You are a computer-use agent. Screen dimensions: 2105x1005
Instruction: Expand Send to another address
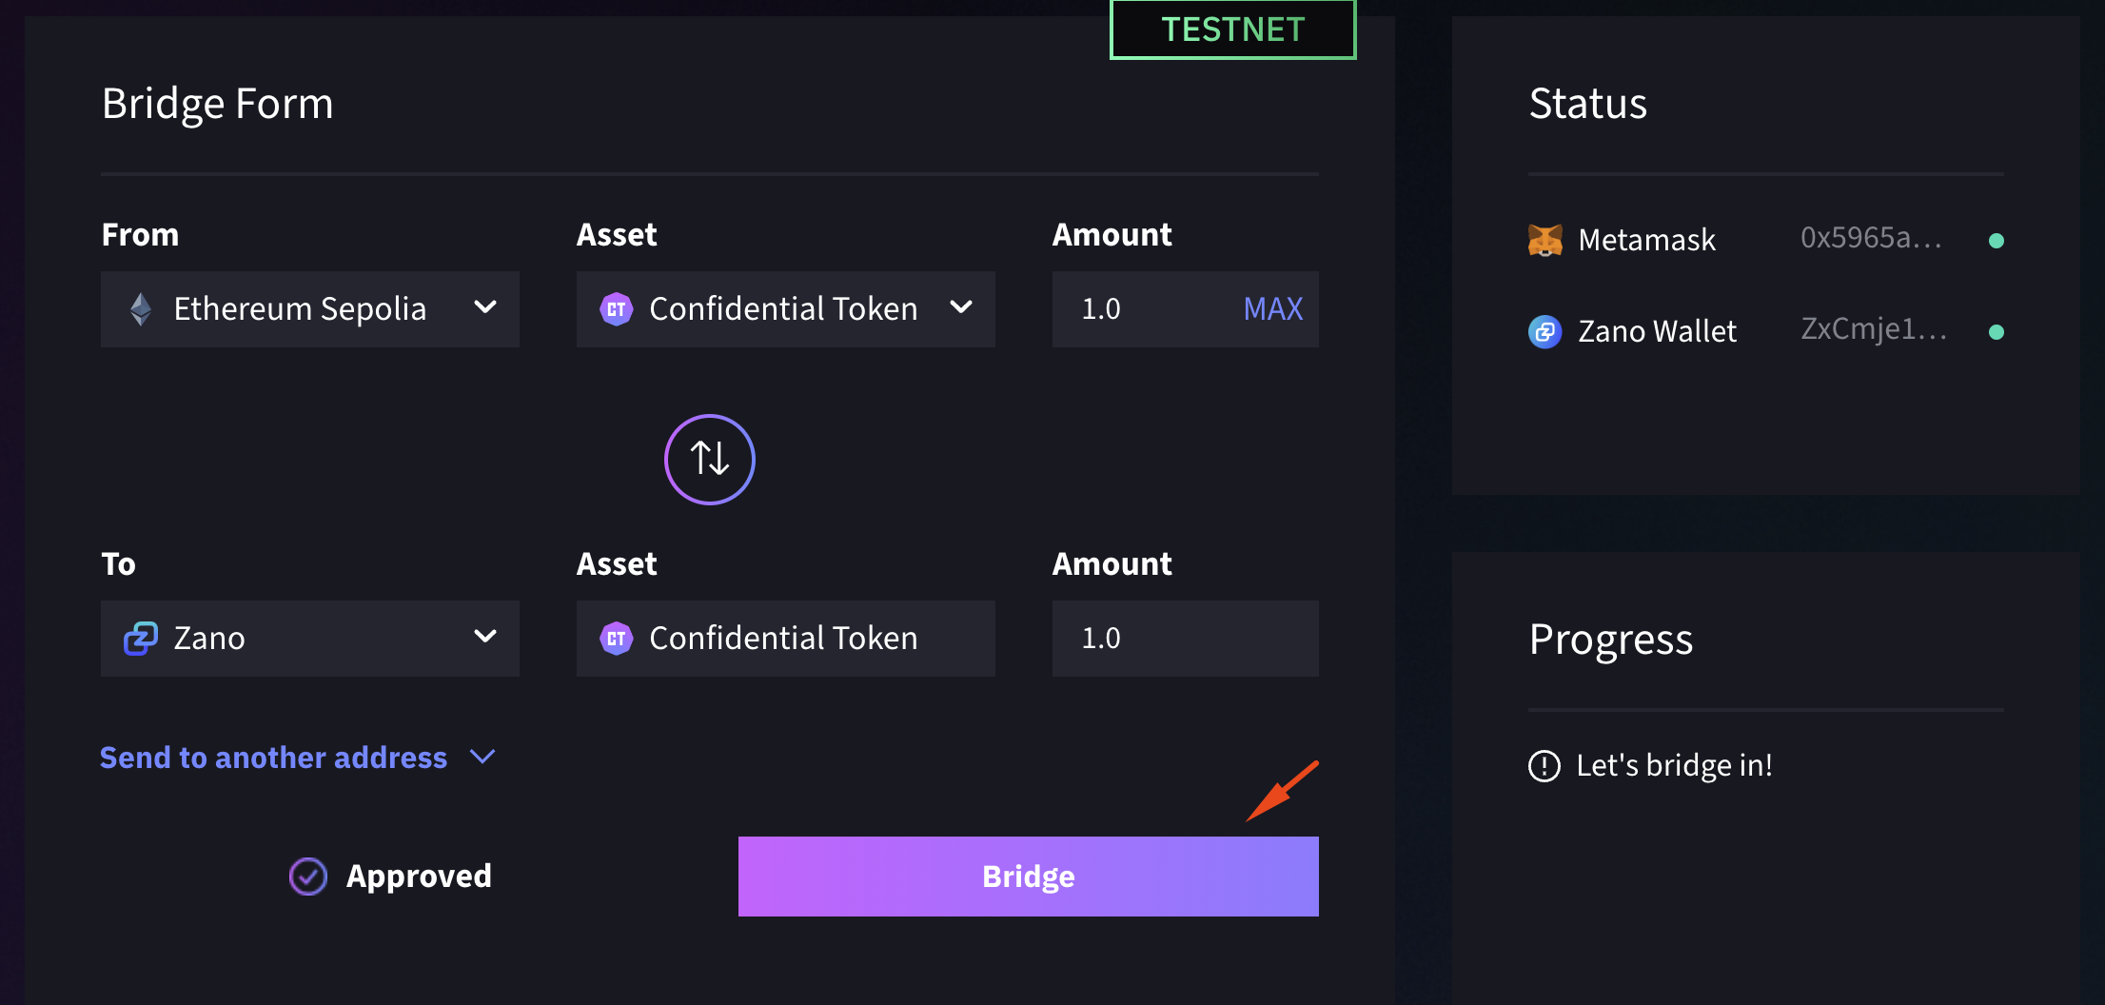click(x=297, y=758)
